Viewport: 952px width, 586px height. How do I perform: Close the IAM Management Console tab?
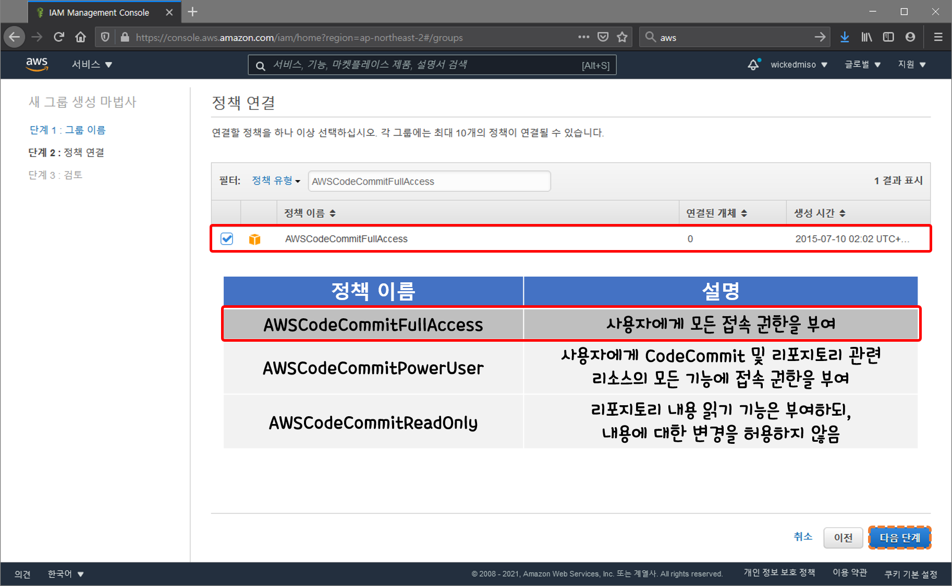[169, 13]
